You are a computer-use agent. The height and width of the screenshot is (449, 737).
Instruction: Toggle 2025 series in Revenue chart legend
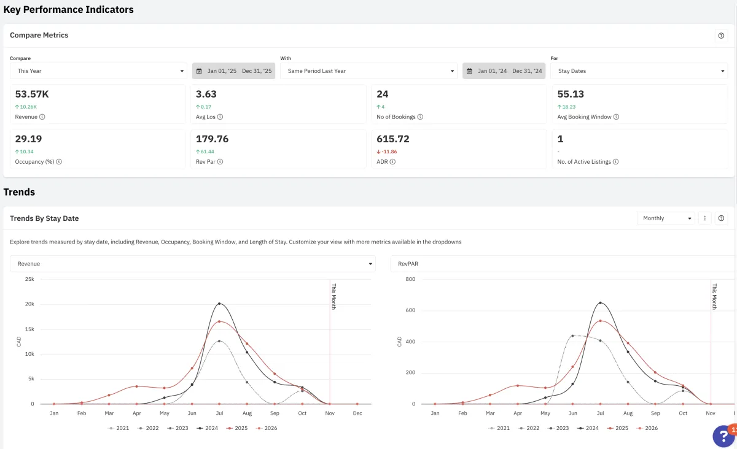point(238,428)
